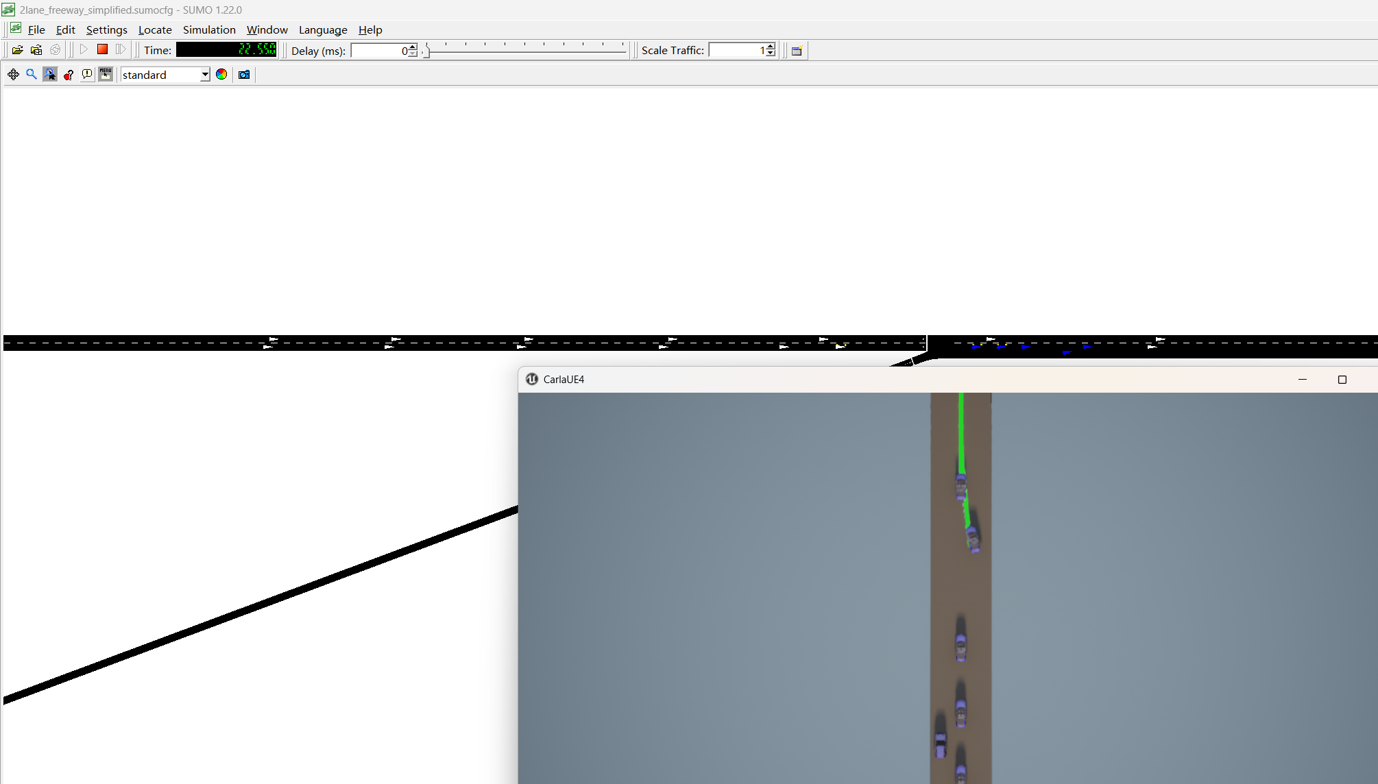This screenshot has height=784, width=1378.
Task: Increase the Delay value with up arrow
Action: (x=413, y=47)
